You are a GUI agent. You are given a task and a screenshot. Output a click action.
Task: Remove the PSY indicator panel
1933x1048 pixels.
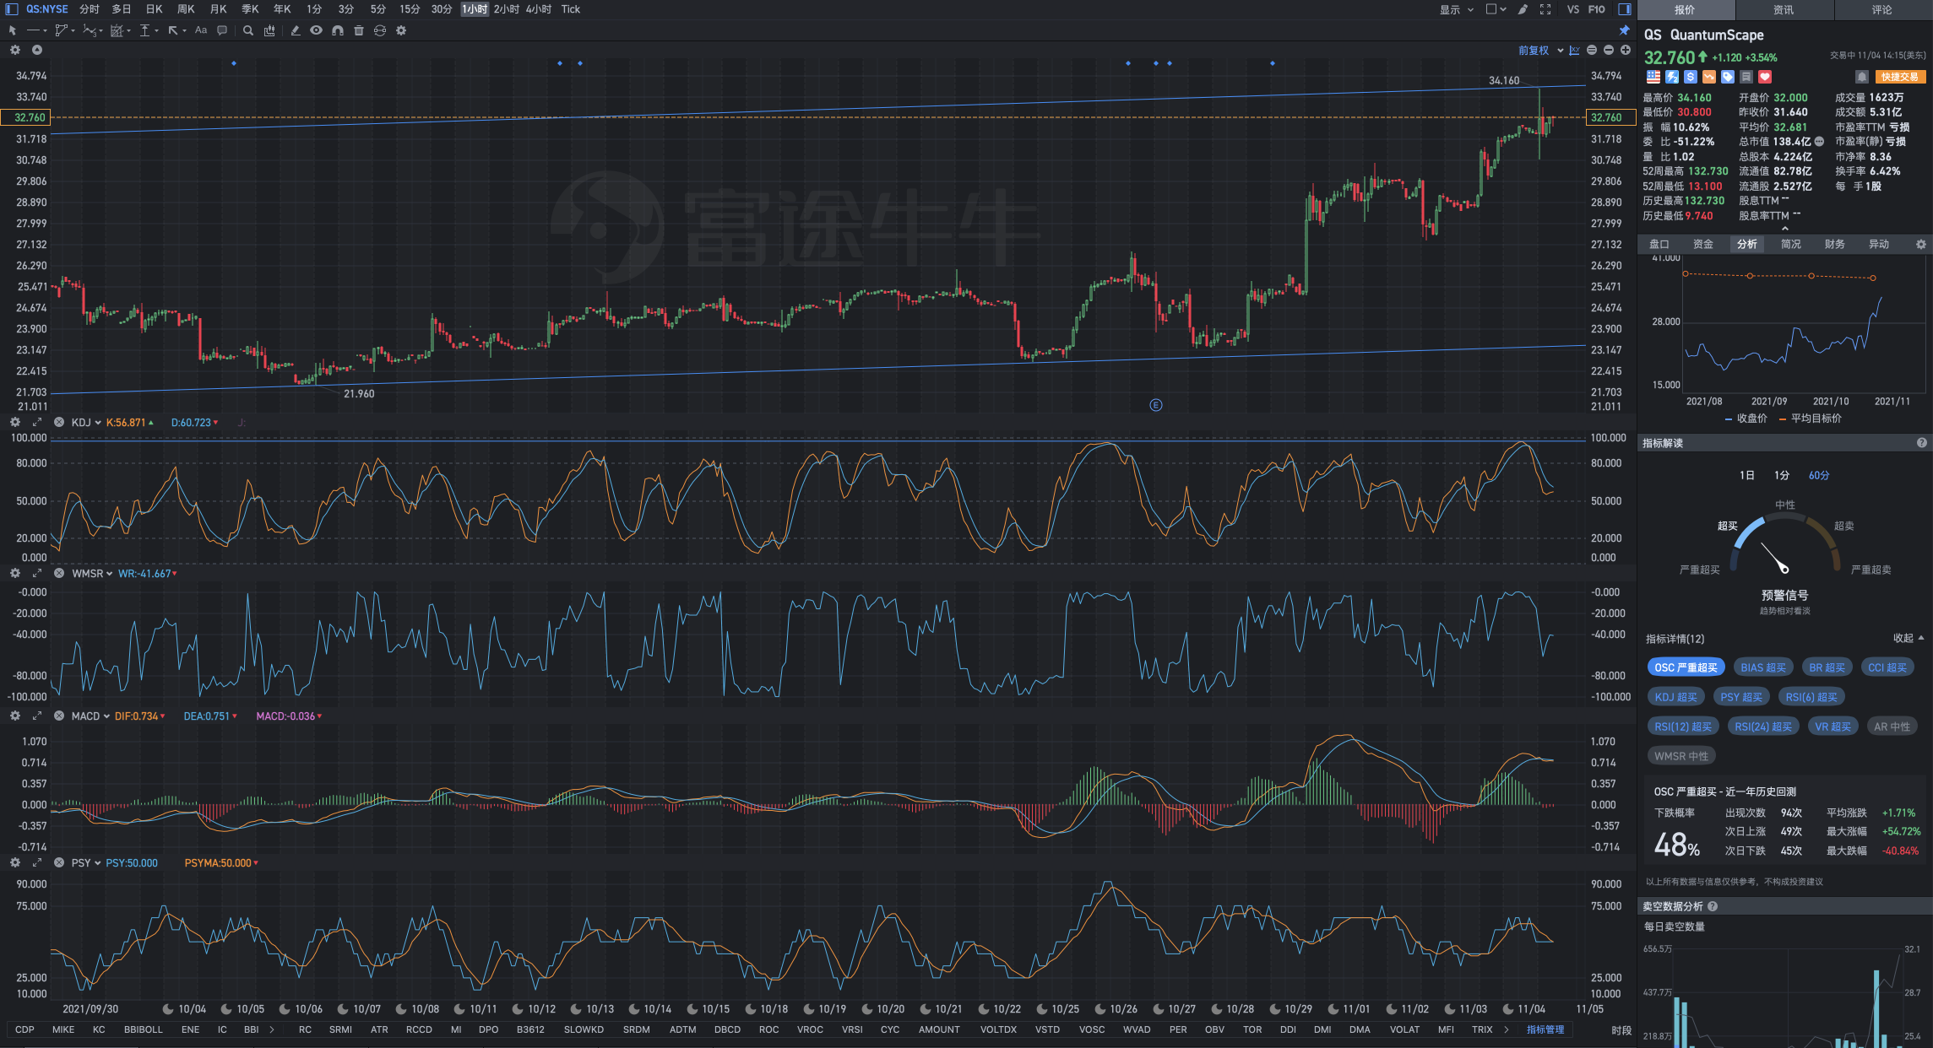click(x=59, y=862)
